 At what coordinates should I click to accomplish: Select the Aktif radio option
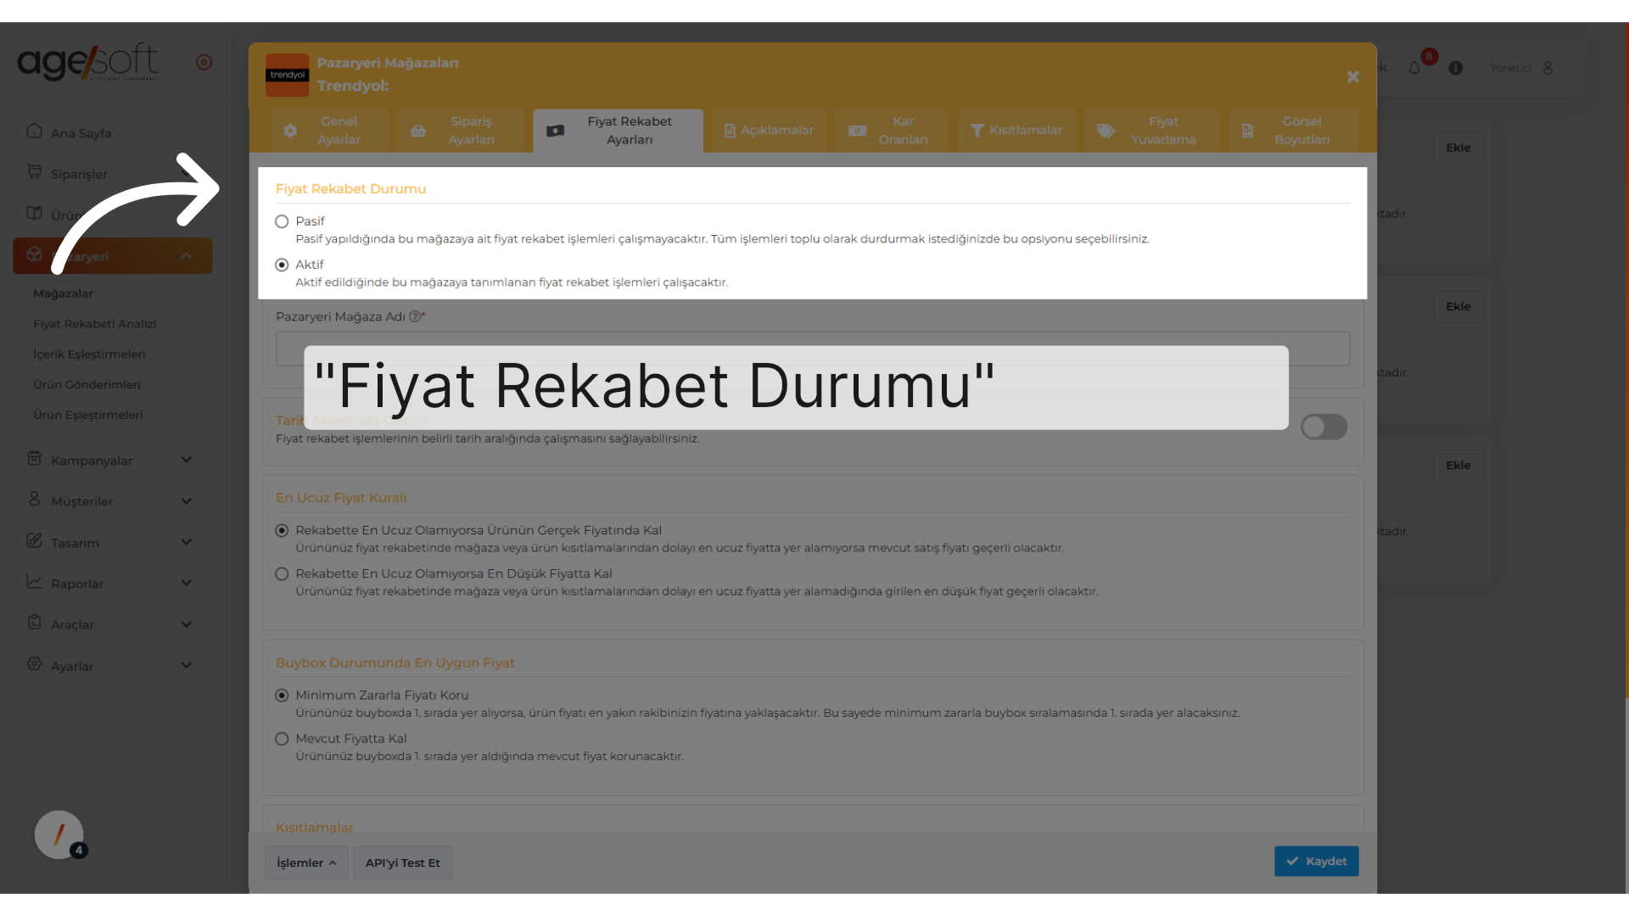pos(282,265)
